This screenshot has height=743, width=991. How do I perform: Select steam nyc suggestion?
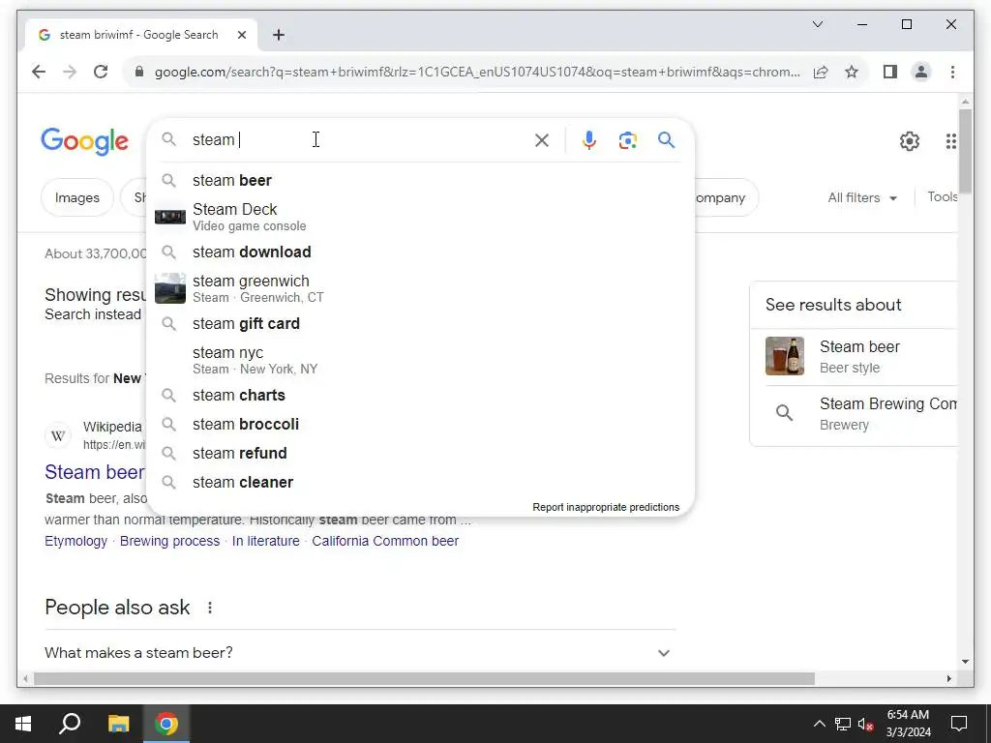[x=420, y=360]
